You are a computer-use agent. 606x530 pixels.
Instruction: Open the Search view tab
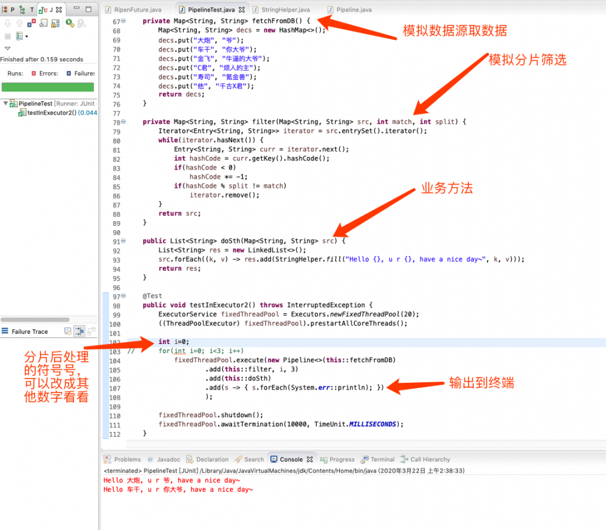pos(249,459)
